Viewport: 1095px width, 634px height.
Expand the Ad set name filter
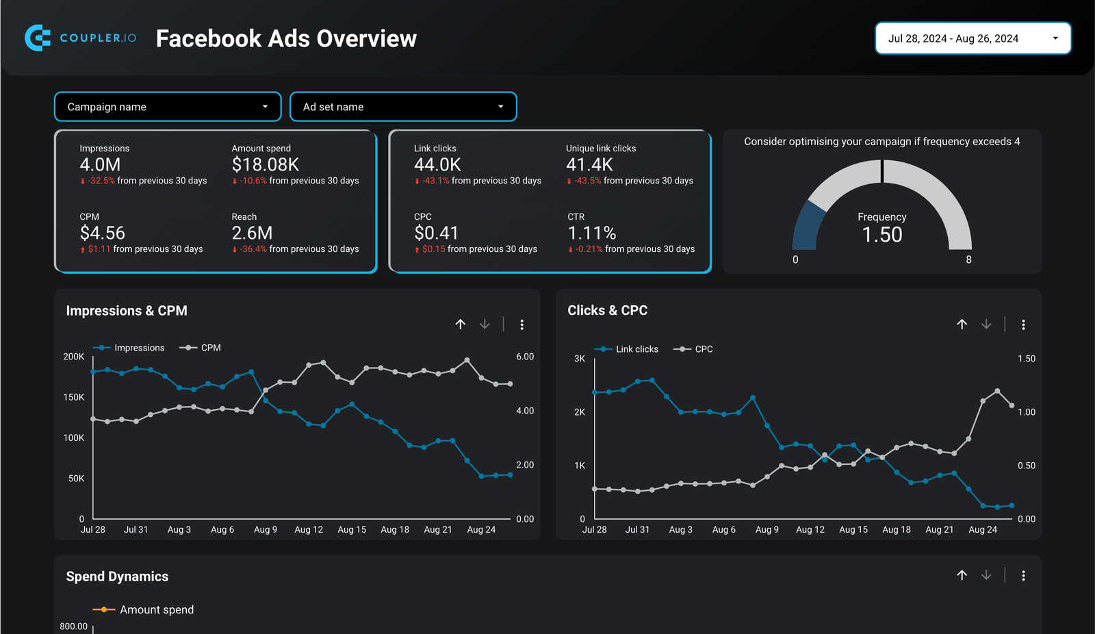click(403, 107)
